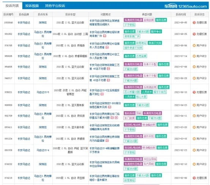Select date 2023-09-05
Image resolution: width=210 pixels, height=185 pixels.
point(181,22)
